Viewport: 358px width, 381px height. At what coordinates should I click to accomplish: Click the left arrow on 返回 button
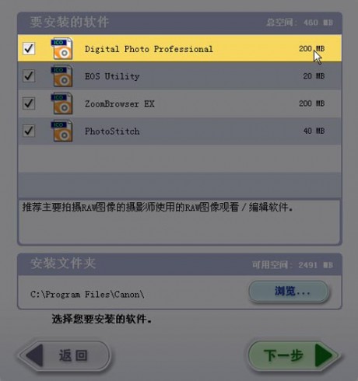click(35, 355)
